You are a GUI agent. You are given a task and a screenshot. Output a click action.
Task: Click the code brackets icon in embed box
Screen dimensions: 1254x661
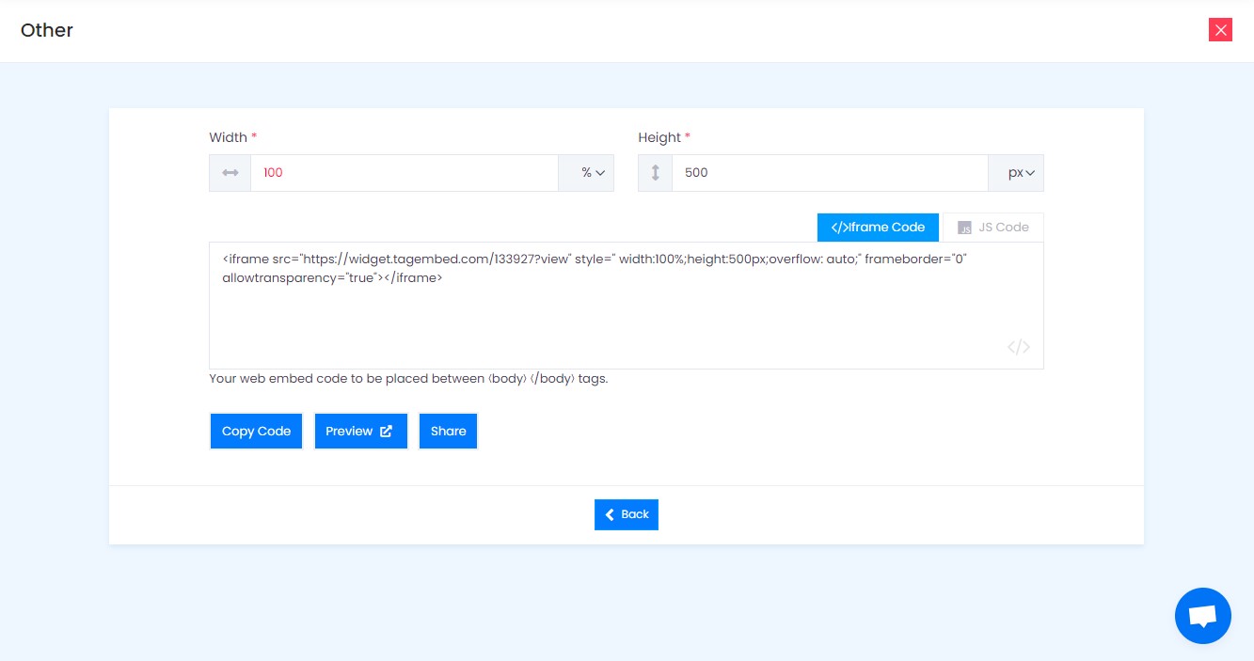point(1018,347)
